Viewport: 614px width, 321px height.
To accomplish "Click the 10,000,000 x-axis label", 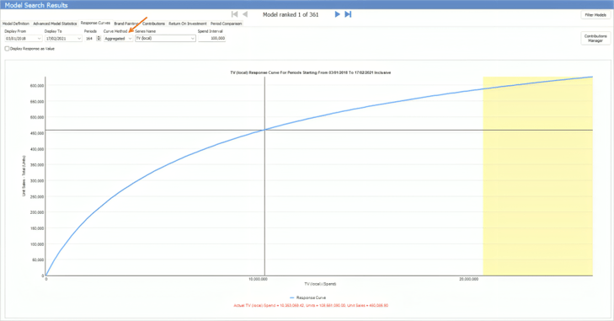I will click(x=258, y=279).
